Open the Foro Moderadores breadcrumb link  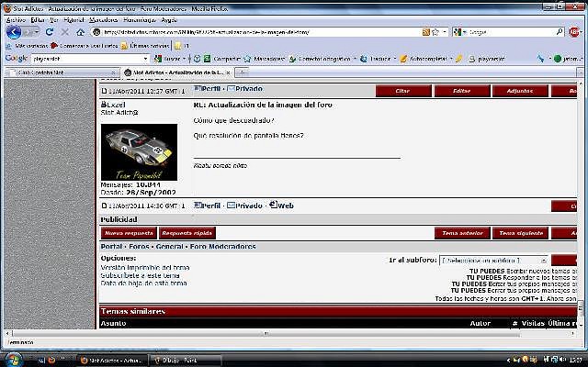[222, 247]
